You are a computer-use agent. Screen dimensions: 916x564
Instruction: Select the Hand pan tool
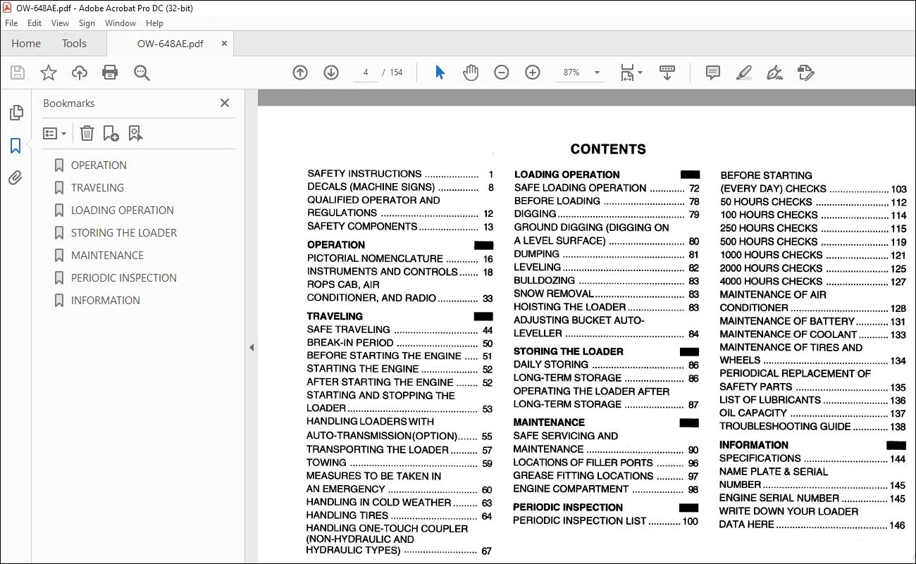click(471, 73)
